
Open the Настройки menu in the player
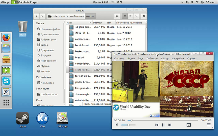tap(178, 58)
